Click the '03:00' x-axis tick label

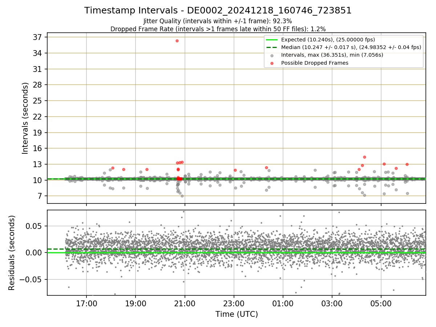point(332,303)
